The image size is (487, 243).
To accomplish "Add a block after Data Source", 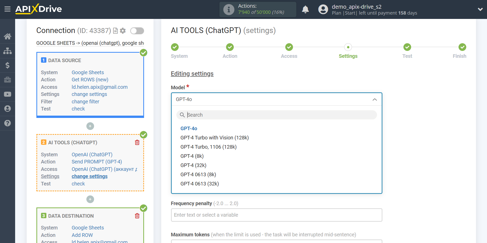I will pyautogui.click(x=90, y=126).
